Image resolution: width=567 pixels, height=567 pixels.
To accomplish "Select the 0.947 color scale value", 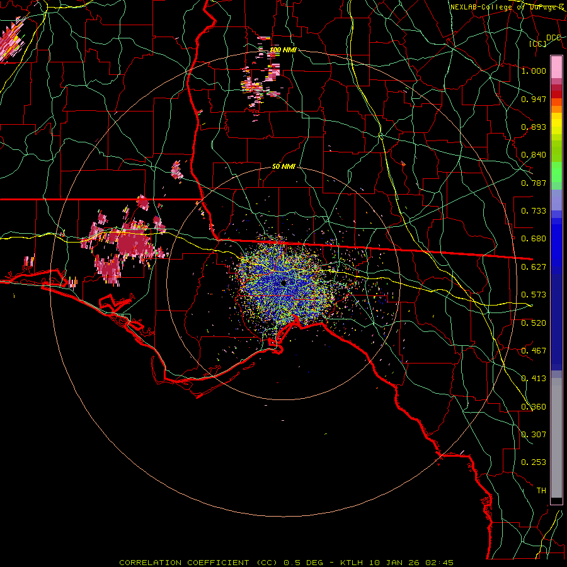I will [x=534, y=99].
